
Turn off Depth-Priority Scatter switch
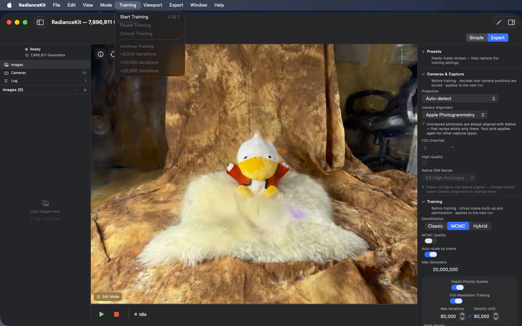click(x=458, y=287)
